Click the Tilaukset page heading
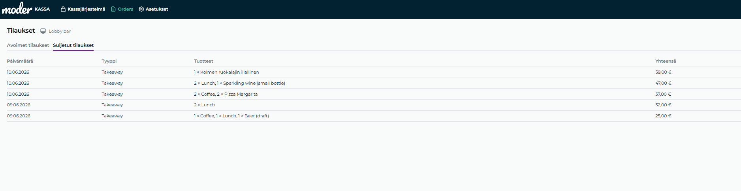This screenshot has height=191, width=741. pos(21,31)
